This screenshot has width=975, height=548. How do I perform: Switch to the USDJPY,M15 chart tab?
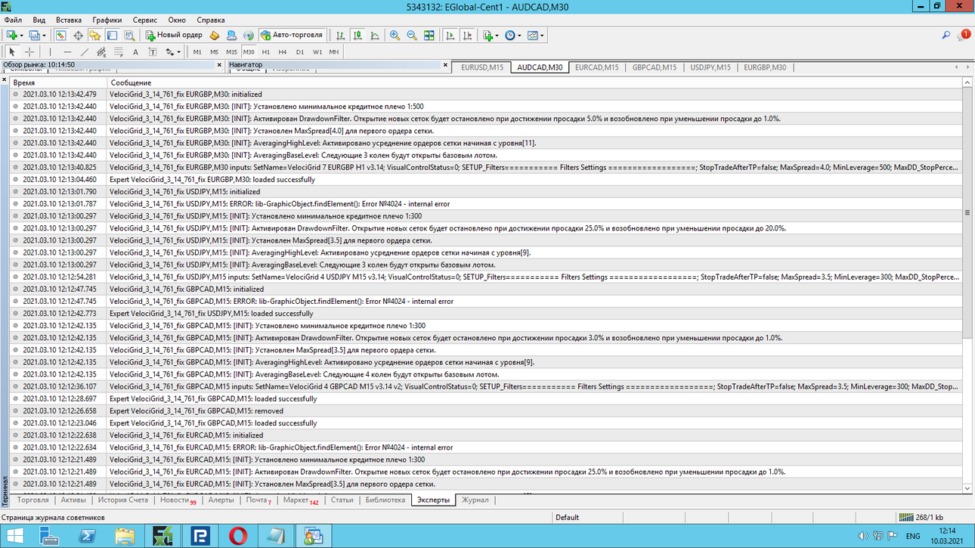click(x=710, y=67)
